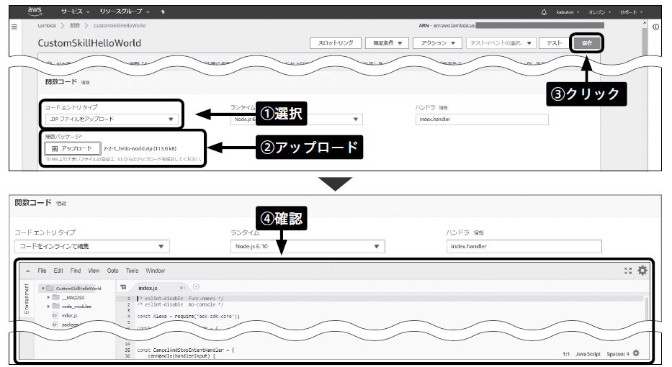Click the アップロード button for function package
The height and width of the screenshot is (367, 672).
click(73, 148)
